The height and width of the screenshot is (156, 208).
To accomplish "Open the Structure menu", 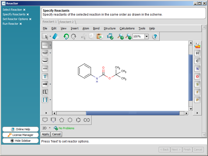I will [109, 28].
